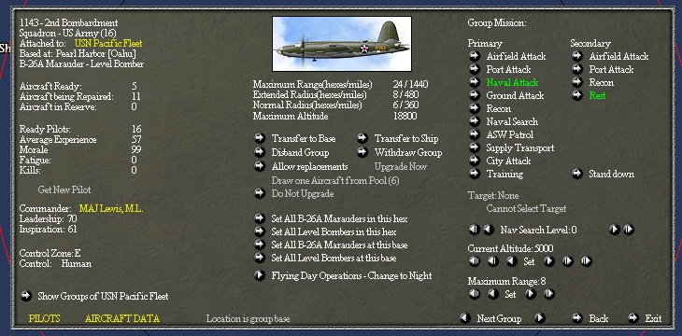The width and height of the screenshot is (682, 336).
Task: Click Withdraw Group arrow icon
Action: click(x=362, y=152)
